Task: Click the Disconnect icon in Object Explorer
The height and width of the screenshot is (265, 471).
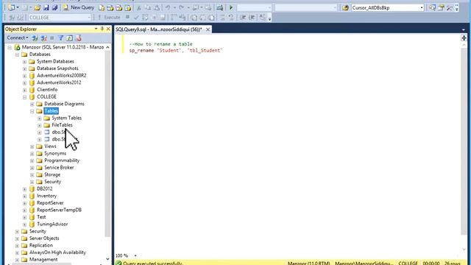Action: [43, 38]
